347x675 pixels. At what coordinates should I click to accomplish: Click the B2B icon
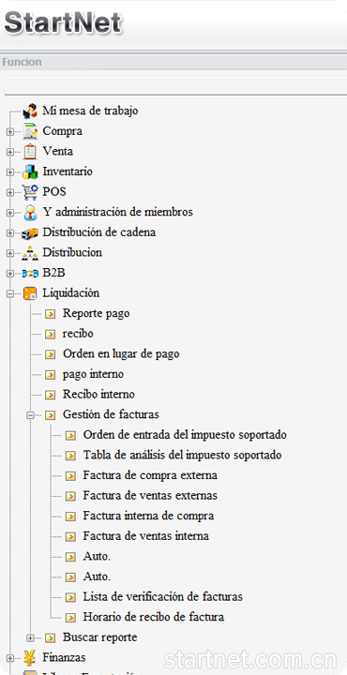tap(30, 274)
